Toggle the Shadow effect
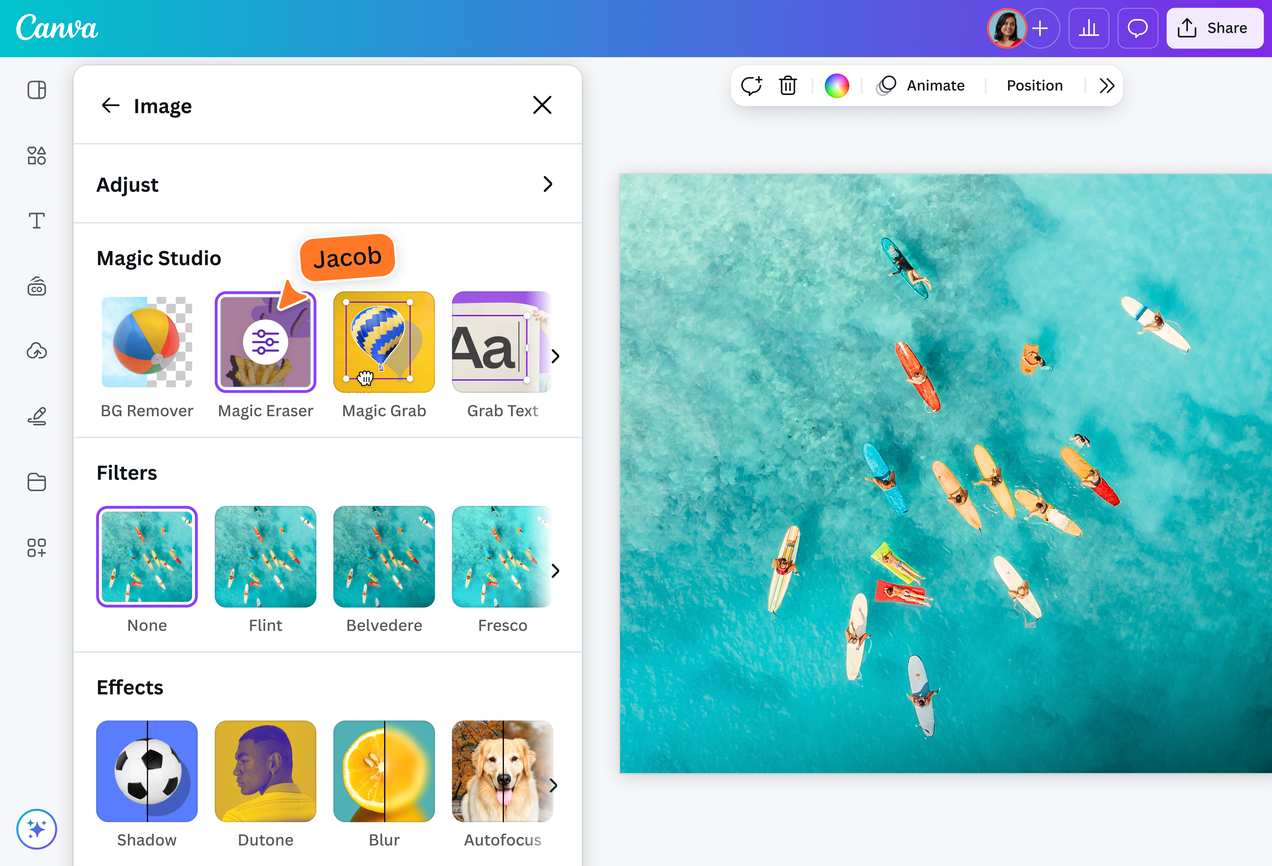This screenshot has height=866, width=1272. [147, 771]
